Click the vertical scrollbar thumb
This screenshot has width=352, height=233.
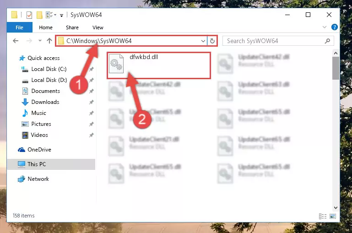click(x=336, y=68)
